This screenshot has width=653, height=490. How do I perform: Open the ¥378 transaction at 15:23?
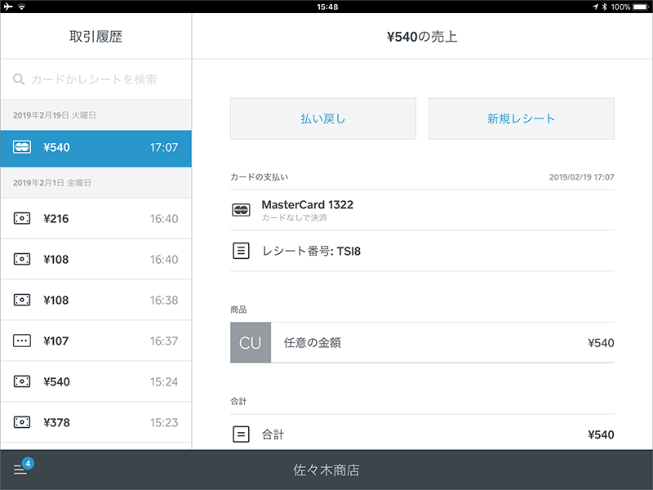pos(96,423)
